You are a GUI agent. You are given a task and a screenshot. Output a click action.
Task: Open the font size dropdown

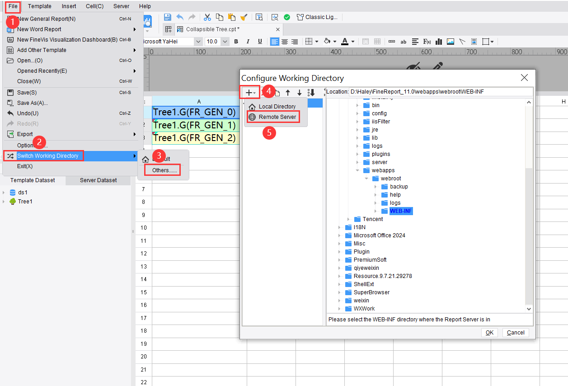pos(225,41)
